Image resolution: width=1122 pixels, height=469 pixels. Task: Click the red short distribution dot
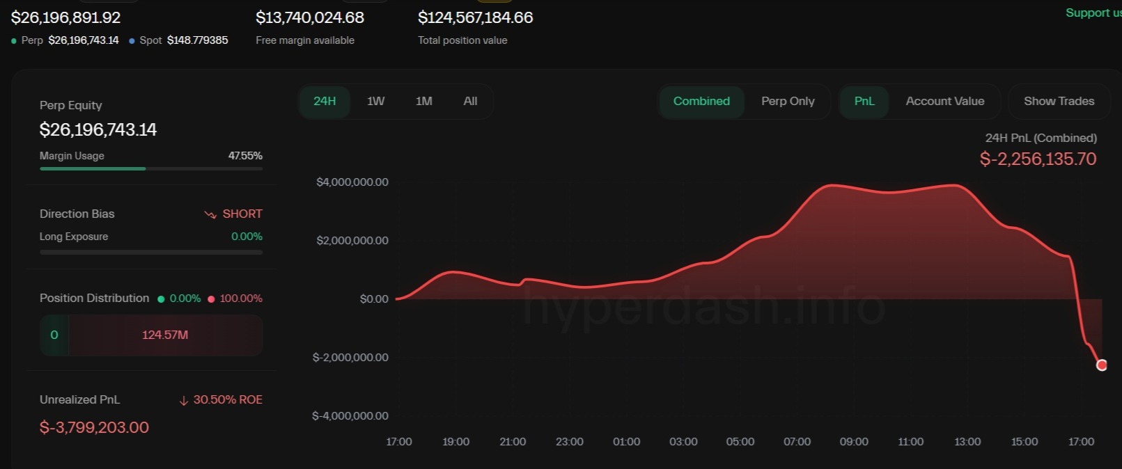pos(211,299)
